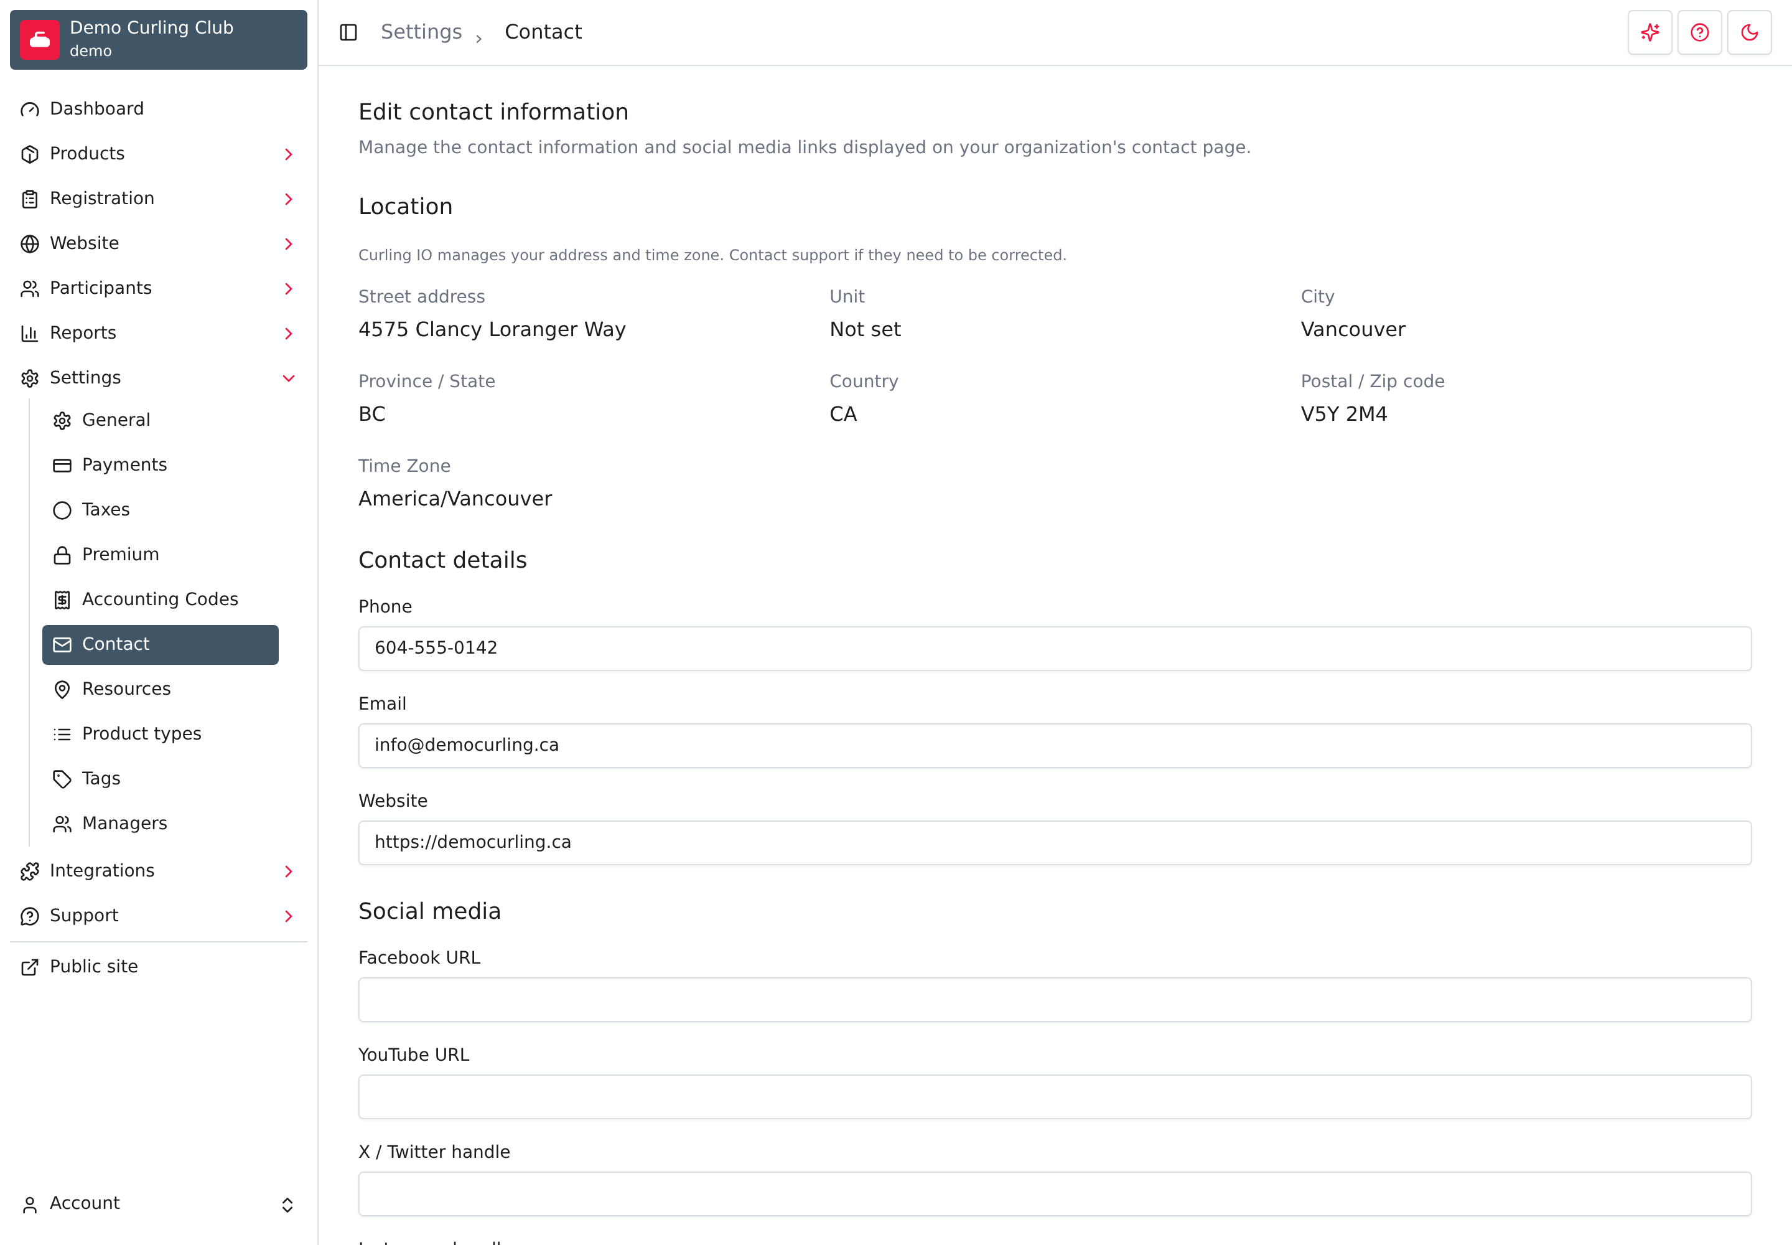Expand the Website chevron
The height and width of the screenshot is (1245, 1792).
(289, 244)
